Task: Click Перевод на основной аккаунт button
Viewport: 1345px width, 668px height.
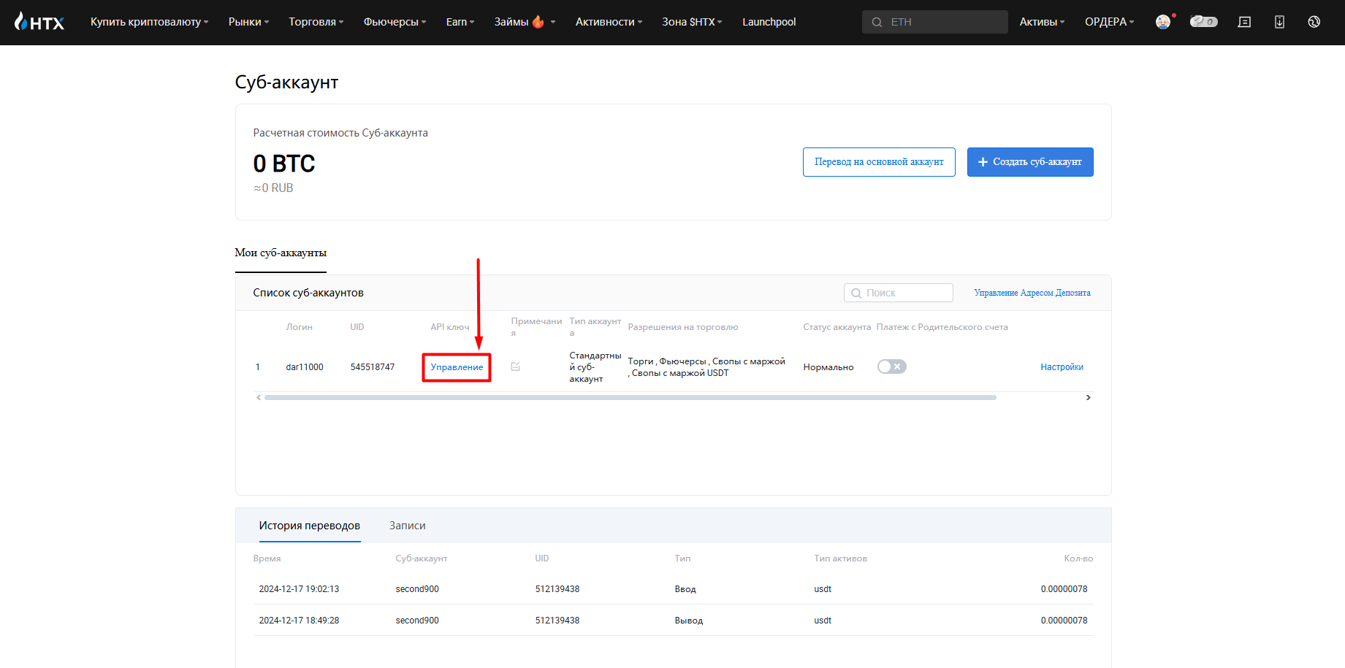Action: 879,162
